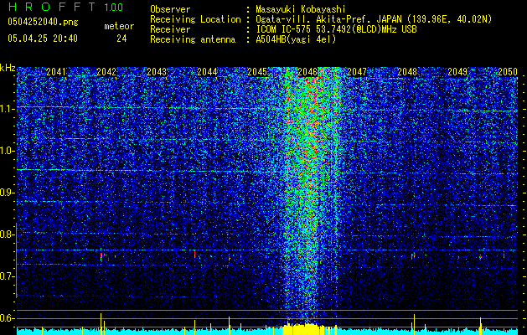
Task: Select the ICOM IC-575 receiver text
Action: 336,29
